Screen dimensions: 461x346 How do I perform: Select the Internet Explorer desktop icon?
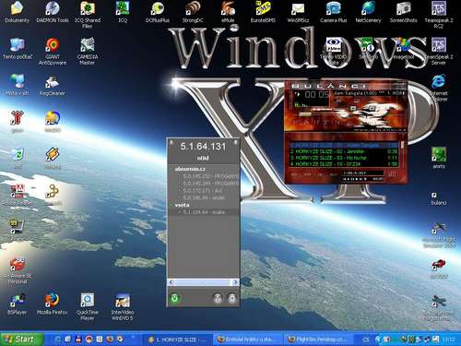pyautogui.click(x=439, y=88)
